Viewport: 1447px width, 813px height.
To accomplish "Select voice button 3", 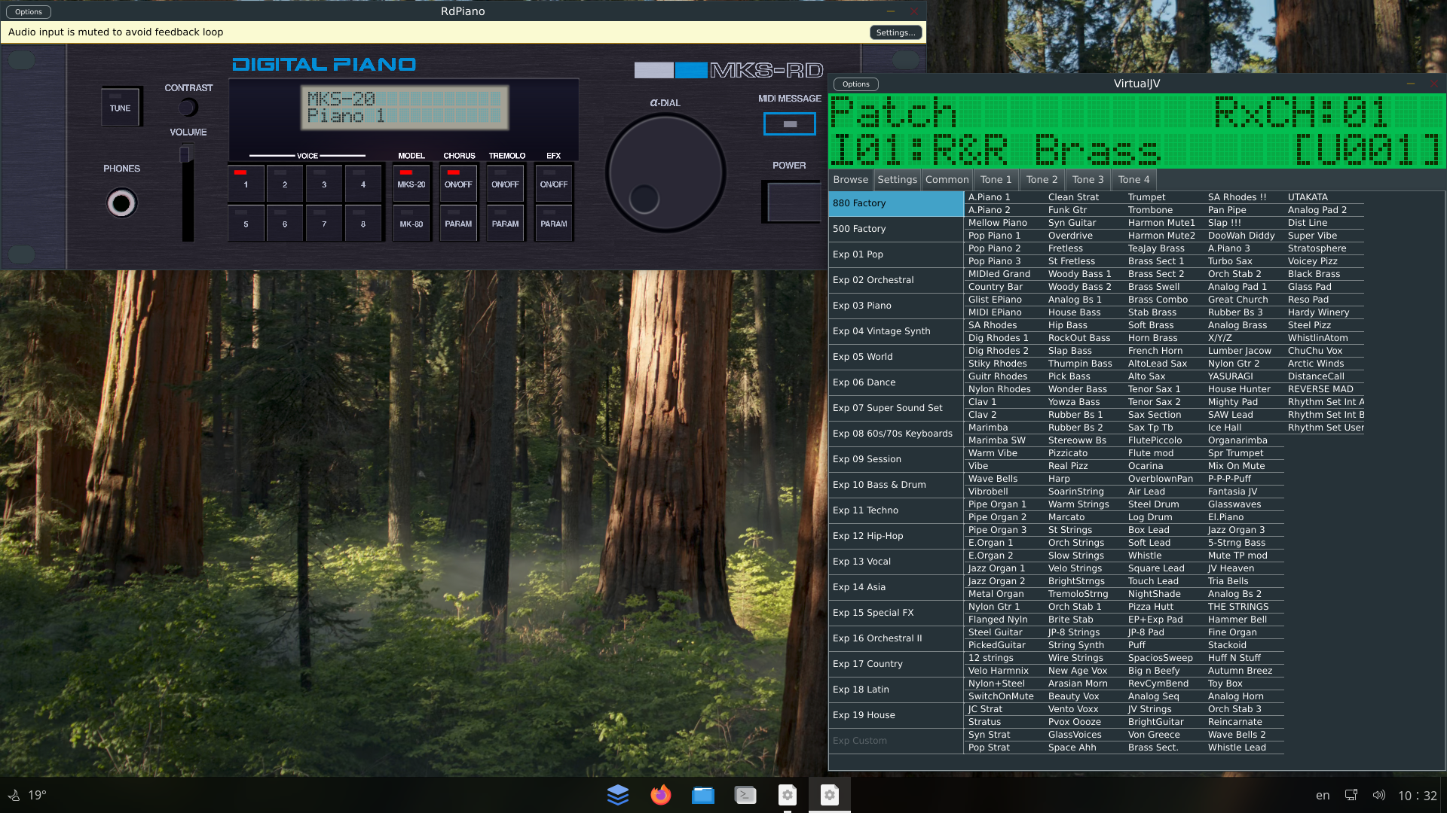I will (324, 183).
